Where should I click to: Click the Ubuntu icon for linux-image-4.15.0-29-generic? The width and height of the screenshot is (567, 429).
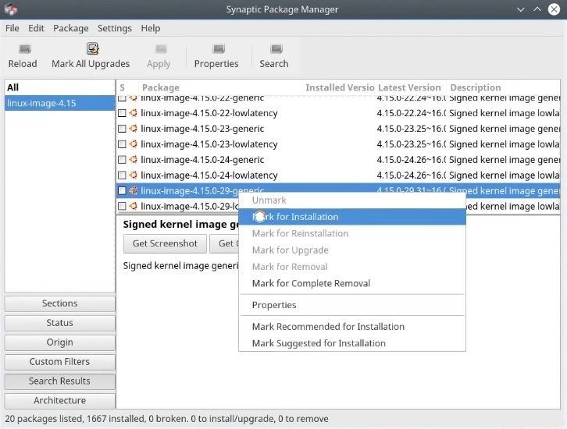pos(134,190)
